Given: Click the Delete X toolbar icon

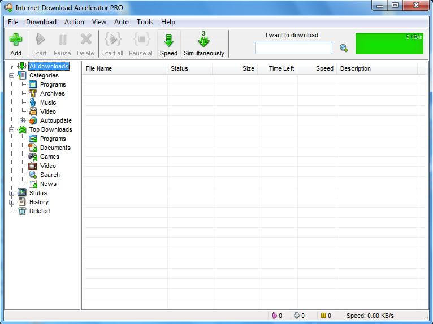Looking at the screenshot, I should click(x=86, y=39).
